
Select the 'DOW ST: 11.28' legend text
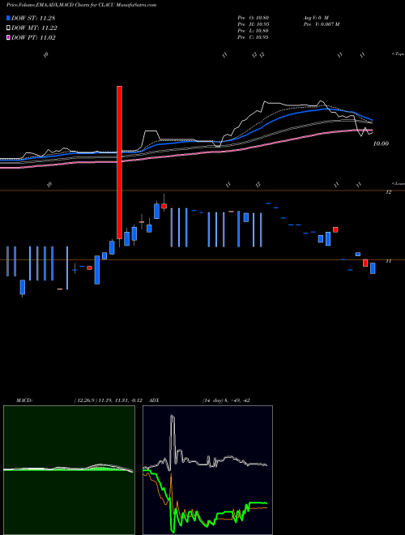pyautogui.click(x=33, y=18)
